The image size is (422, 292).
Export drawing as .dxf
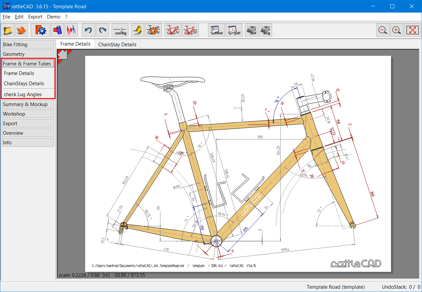(x=252, y=30)
